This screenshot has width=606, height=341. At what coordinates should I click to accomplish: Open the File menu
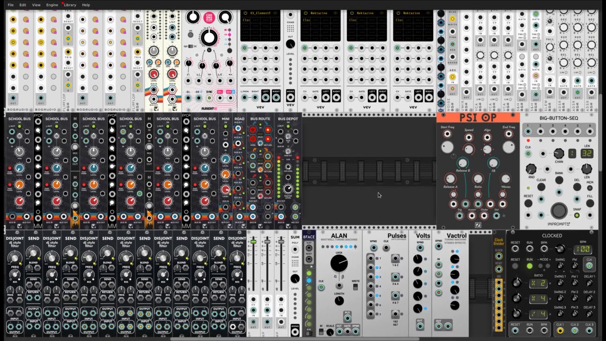tap(10, 5)
